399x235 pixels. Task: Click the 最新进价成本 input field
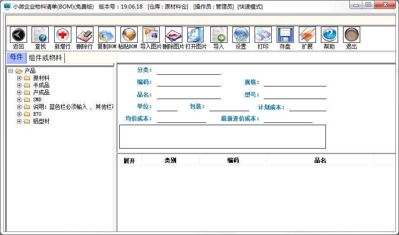point(288,119)
